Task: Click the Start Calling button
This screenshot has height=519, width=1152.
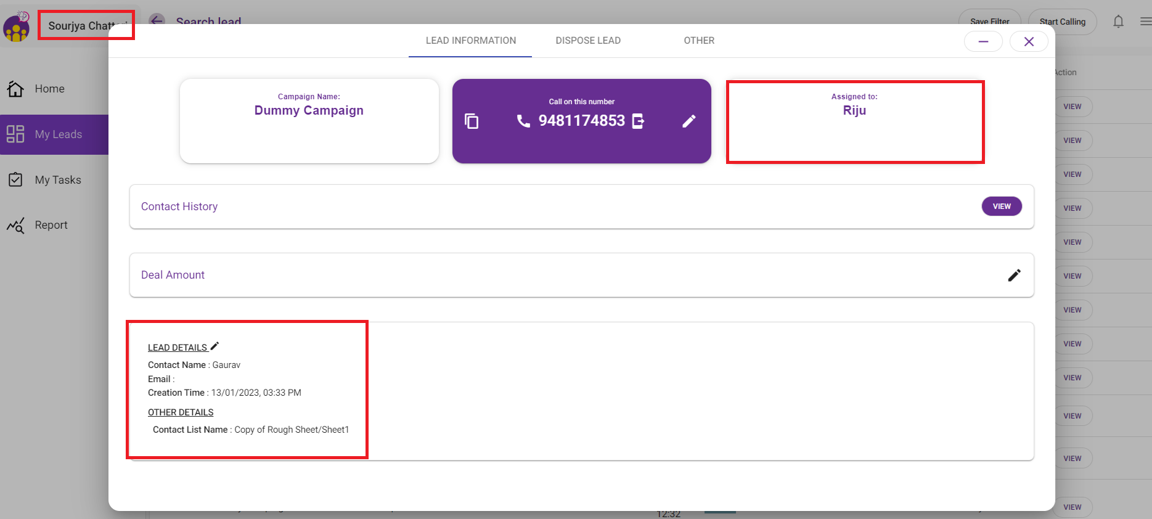Action: coord(1062,22)
